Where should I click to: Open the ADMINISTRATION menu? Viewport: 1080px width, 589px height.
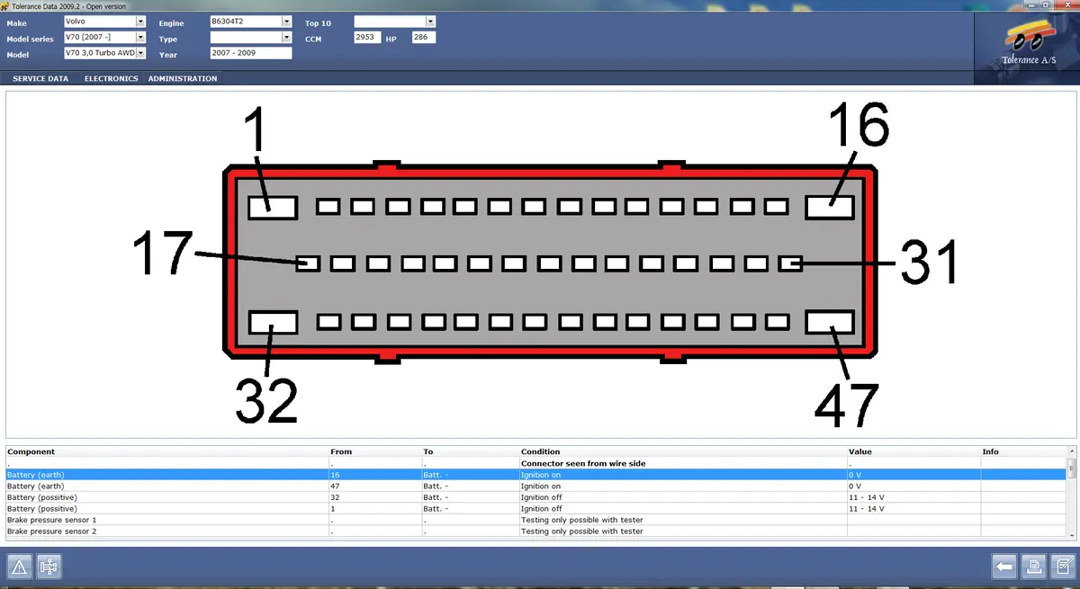tap(183, 78)
